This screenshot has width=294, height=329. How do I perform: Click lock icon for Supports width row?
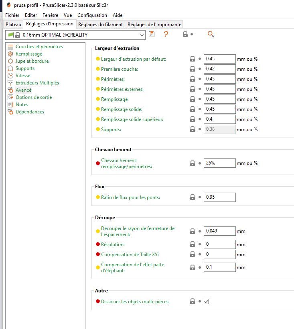pyautogui.click(x=193, y=129)
